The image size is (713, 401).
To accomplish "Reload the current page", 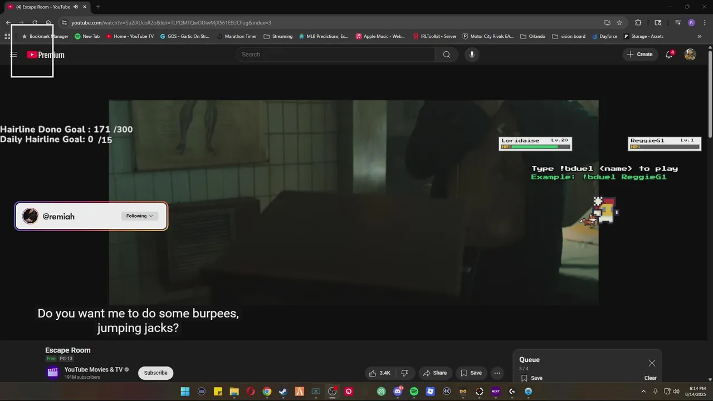I will pyautogui.click(x=35, y=23).
